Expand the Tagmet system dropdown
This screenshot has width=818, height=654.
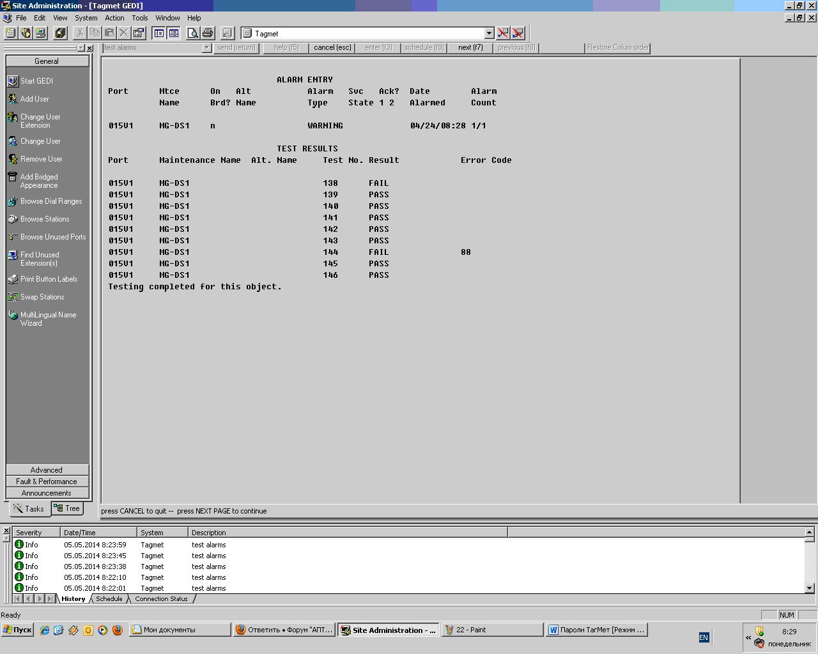pyautogui.click(x=490, y=33)
